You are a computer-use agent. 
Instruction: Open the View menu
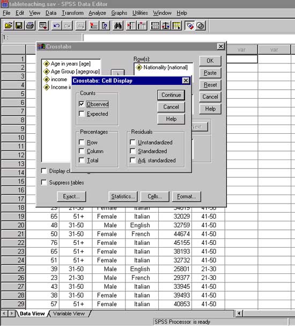[34, 13]
